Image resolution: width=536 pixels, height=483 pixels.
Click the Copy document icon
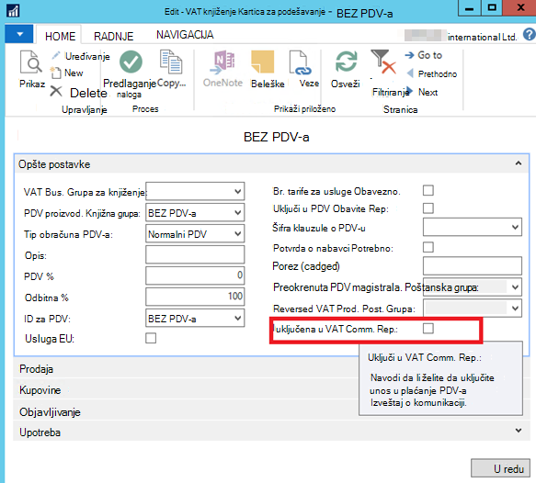coord(171,62)
